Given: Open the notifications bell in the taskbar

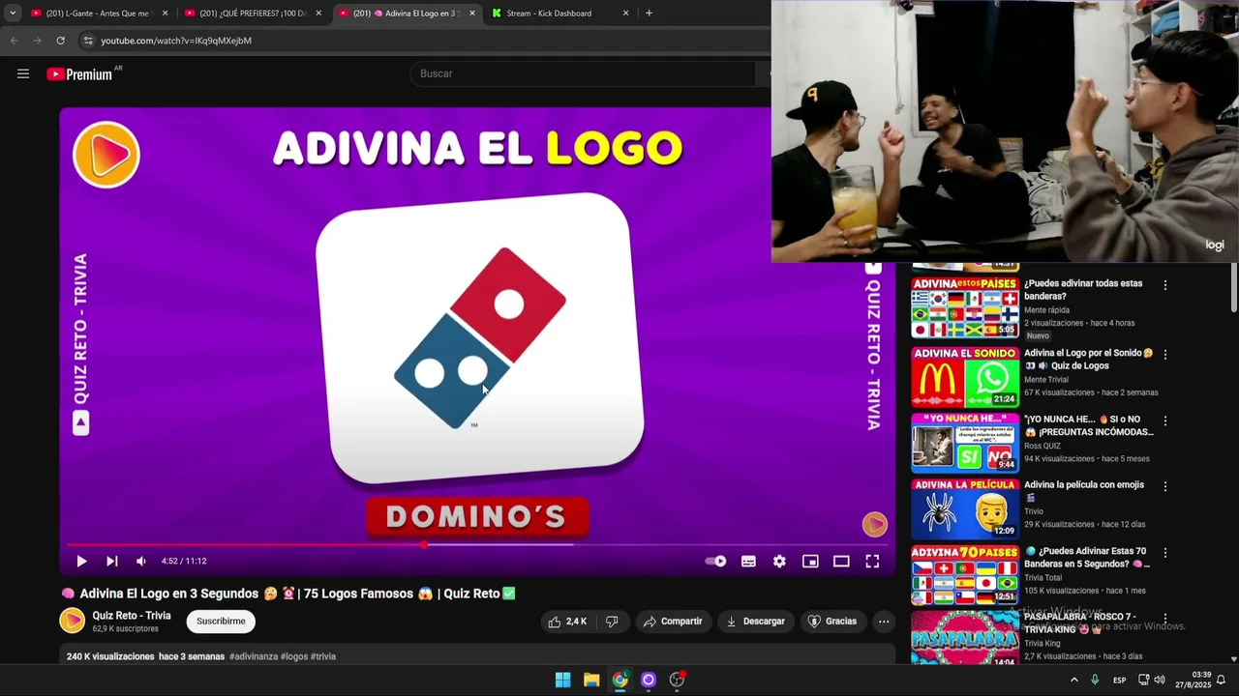Looking at the screenshot, I should click(1222, 680).
